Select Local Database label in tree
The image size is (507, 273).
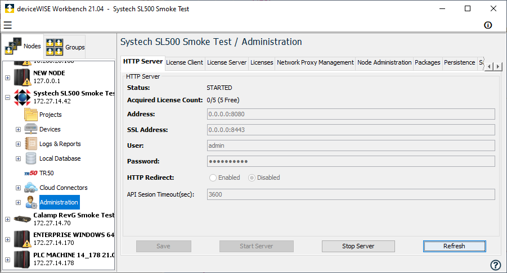coord(60,159)
